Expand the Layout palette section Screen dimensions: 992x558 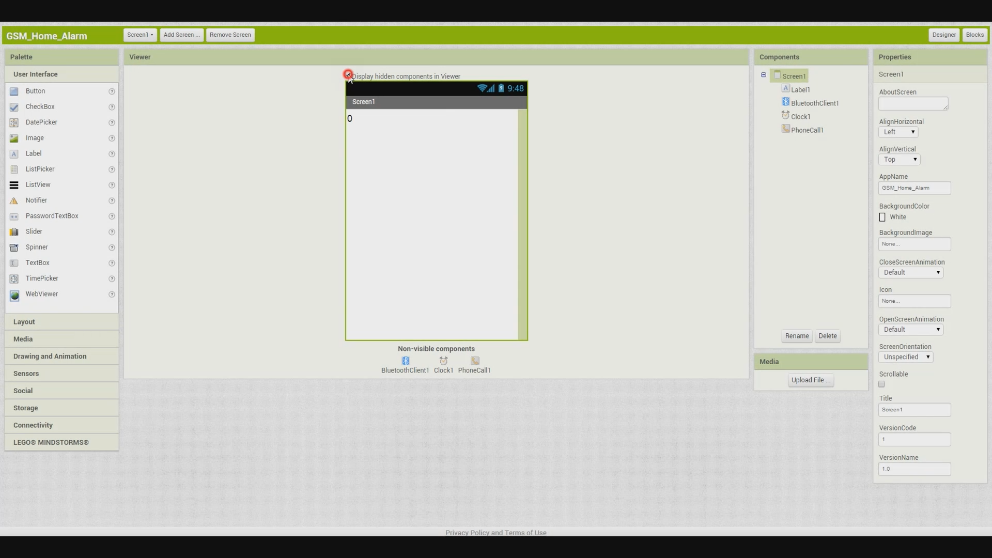(x=24, y=322)
